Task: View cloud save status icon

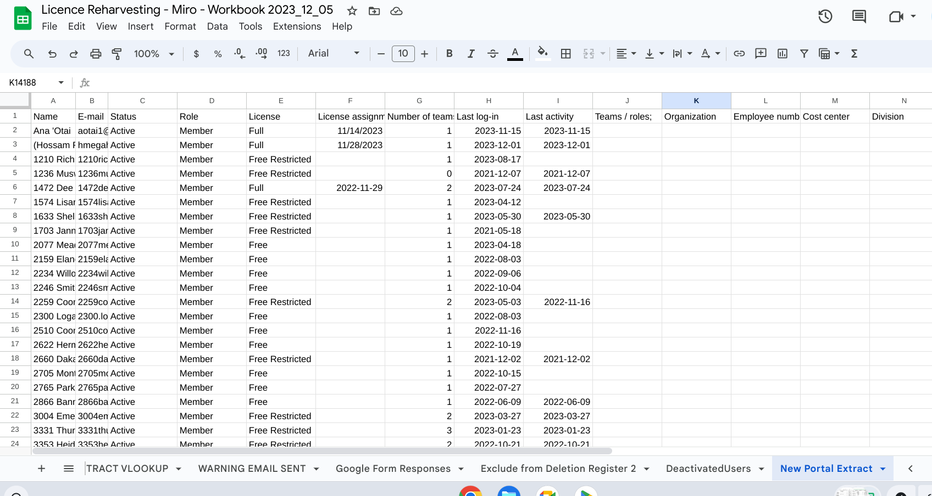Action: click(x=396, y=10)
